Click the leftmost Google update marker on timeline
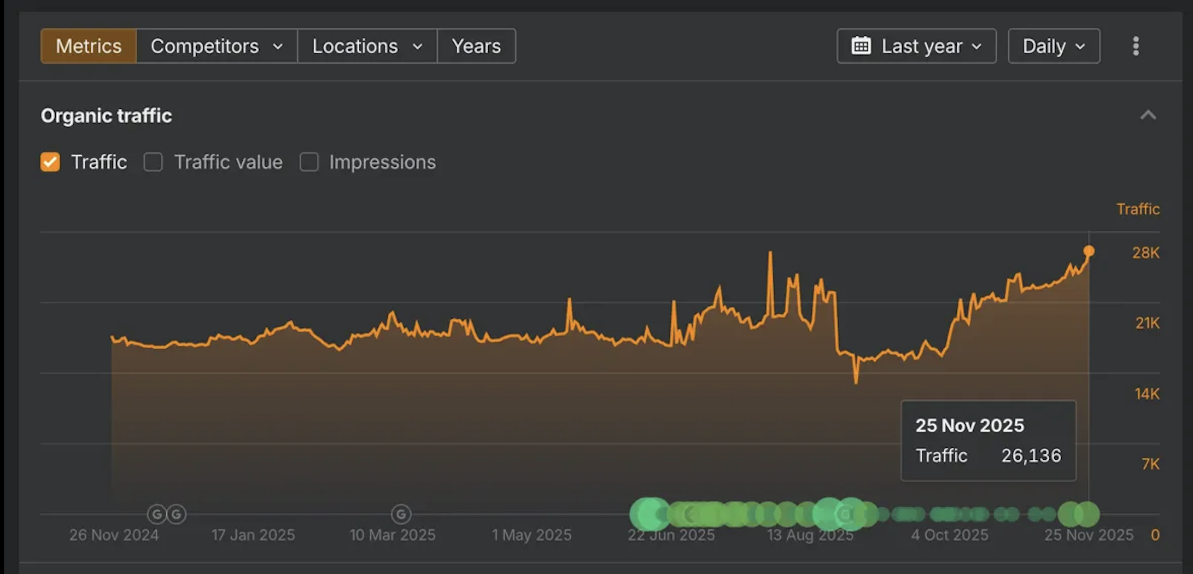 click(x=156, y=514)
